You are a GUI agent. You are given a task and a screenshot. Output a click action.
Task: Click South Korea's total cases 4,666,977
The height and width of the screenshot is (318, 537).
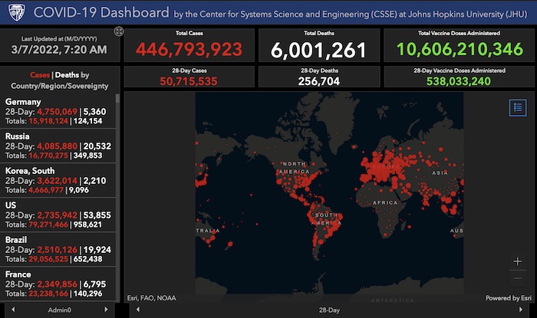pyautogui.click(x=46, y=190)
